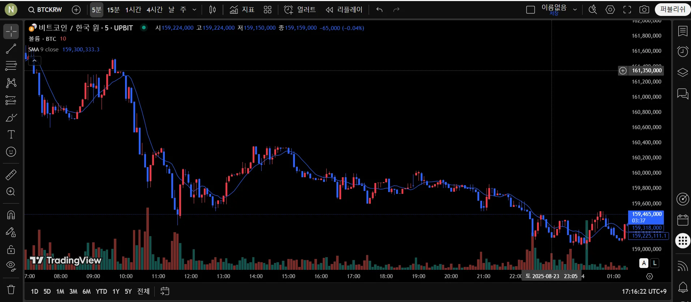Open the BTCKRW symbol search

pyautogui.click(x=45, y=10)
